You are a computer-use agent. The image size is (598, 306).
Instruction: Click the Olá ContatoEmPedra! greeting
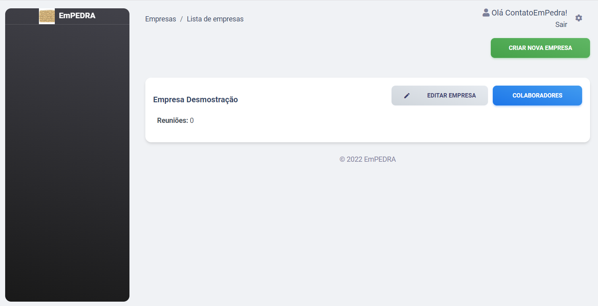click(x=529, y=13)
